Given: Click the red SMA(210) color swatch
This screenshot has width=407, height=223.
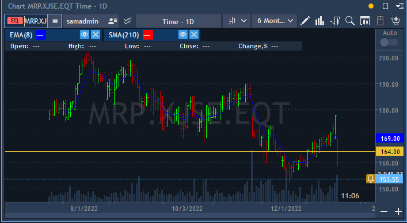Looking at the screenshot, I should click(148, 34).
